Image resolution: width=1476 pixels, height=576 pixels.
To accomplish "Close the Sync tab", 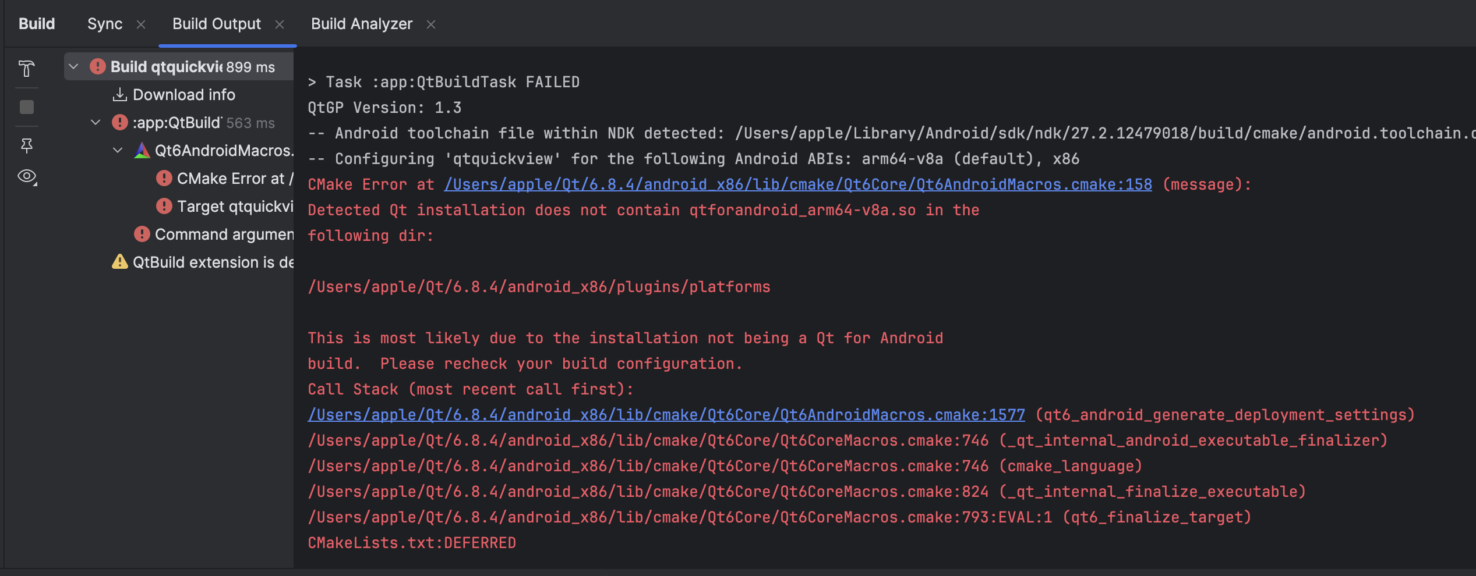I will pos(141,24).
